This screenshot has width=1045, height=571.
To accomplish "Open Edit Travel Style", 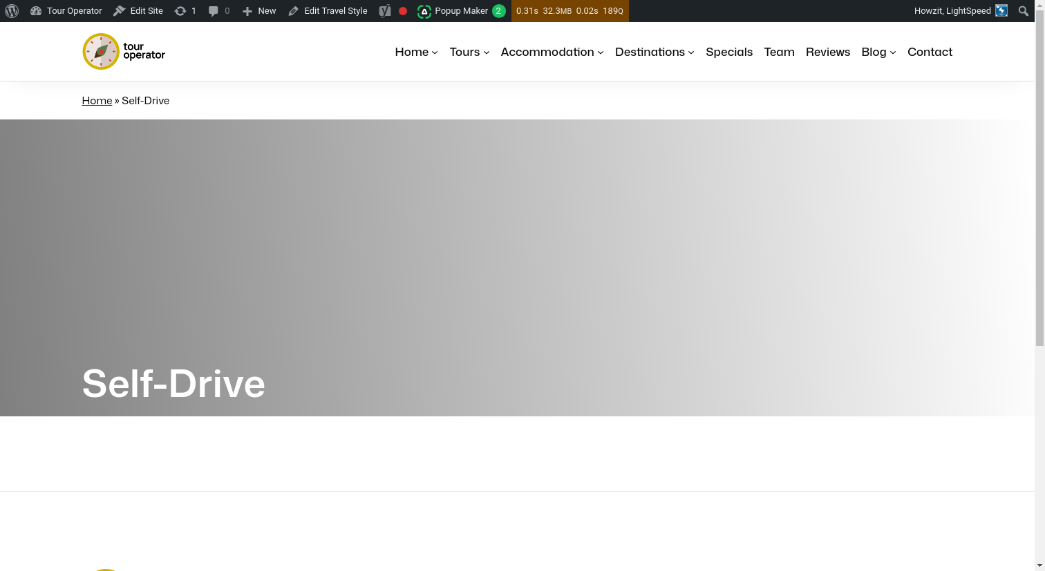I will [x=328, y=10].
